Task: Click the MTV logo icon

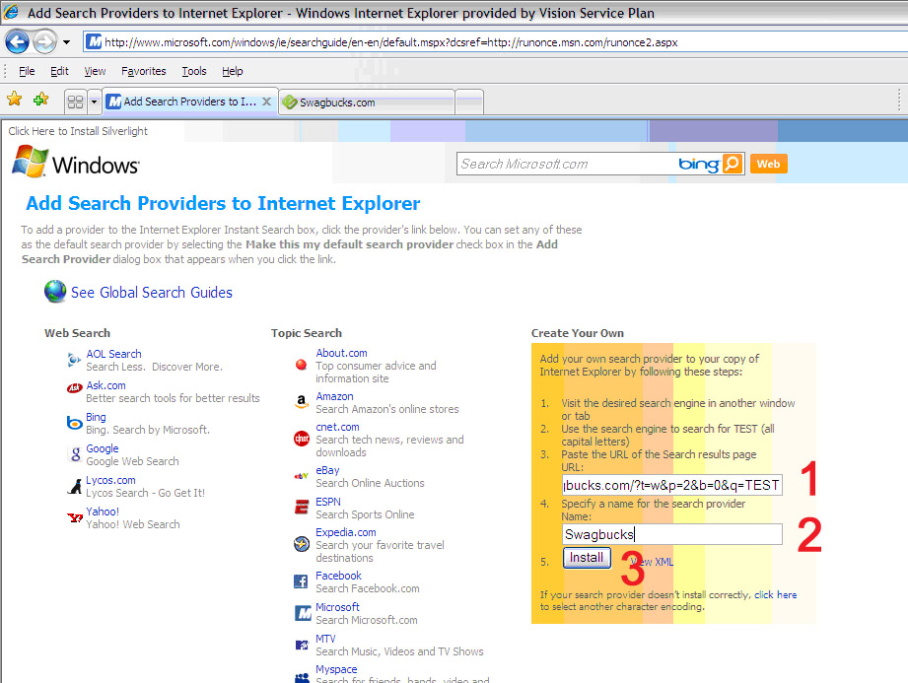Action: pyautogui.click(x=302, y=645)
